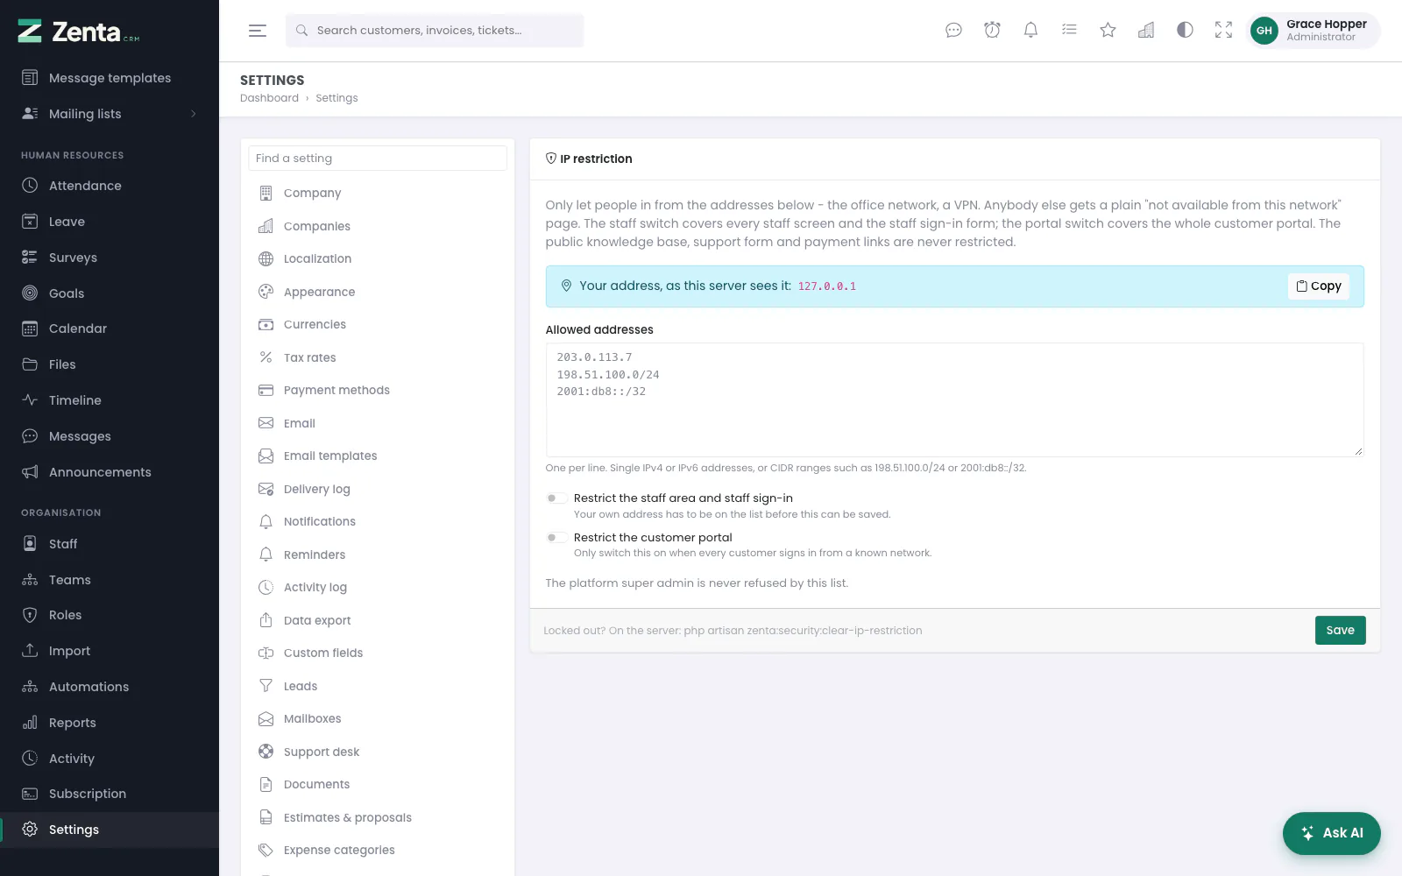Click the Dashboard breadcrumb link
The image size is (1402, 876).
point(269,98)
